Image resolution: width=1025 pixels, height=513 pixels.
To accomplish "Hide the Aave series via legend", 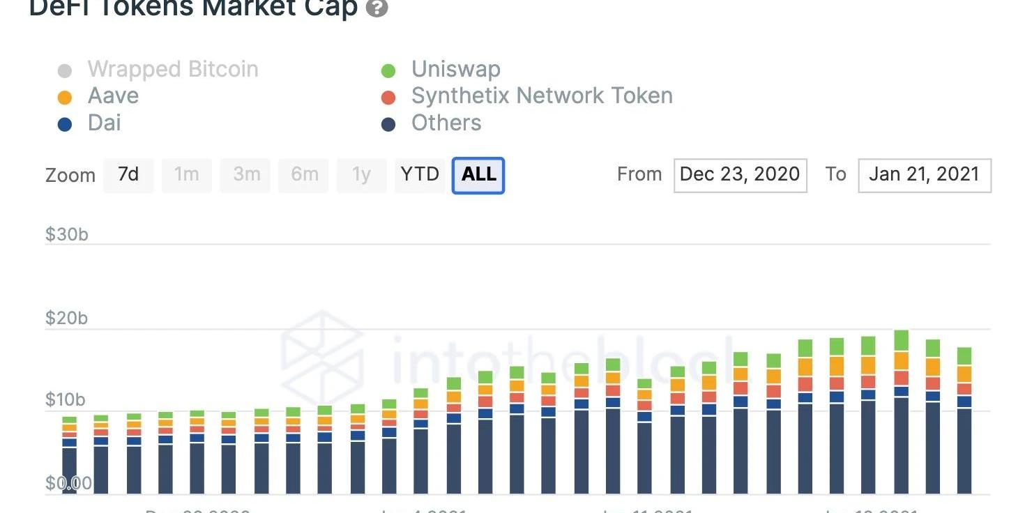I will click(x=113, y=96).
